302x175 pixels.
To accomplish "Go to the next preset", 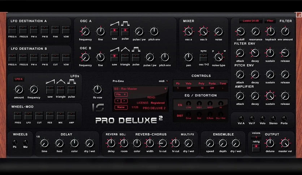I will (124, 101).
